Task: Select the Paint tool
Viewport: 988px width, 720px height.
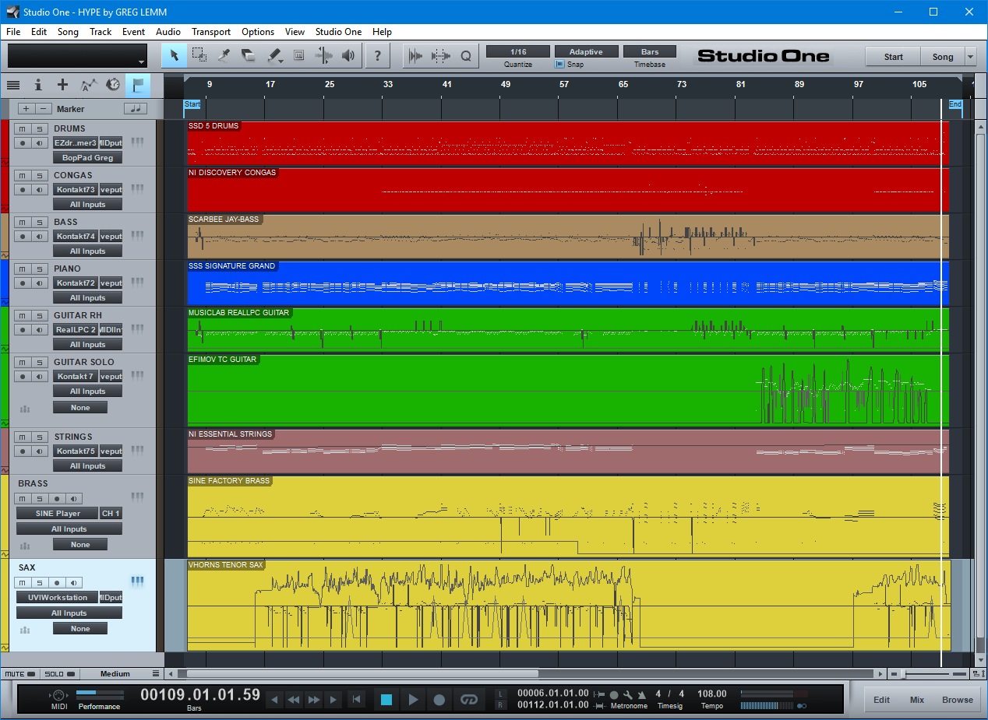Action: click(x=273, y=56)
